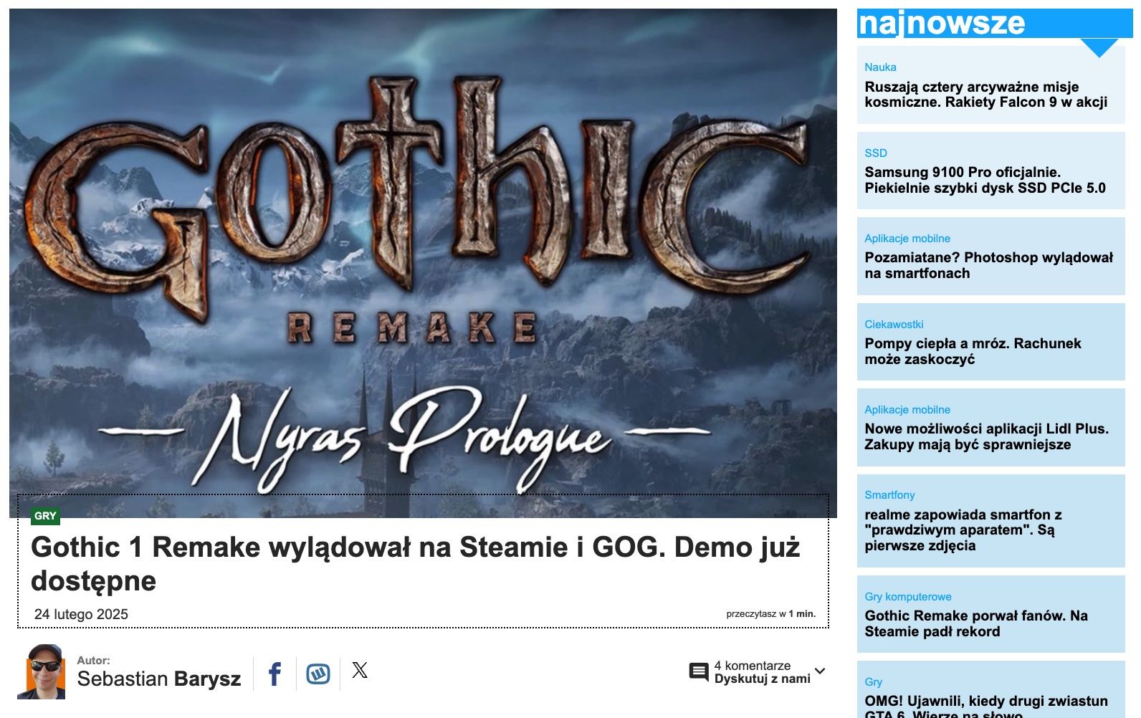1141x718 pixels.
Task: Share article via Wykop icon
Action: tap(318, 674)
